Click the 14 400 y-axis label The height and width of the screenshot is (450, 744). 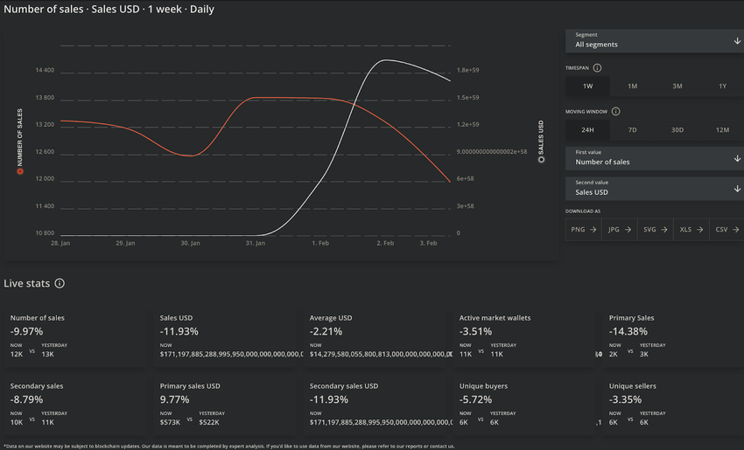(x=45, y=70)
